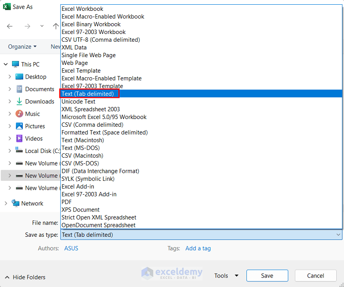Choose XML Spreadsheet 2003 type
This screenshot has height=287, width=344.
tap(201, 109)
